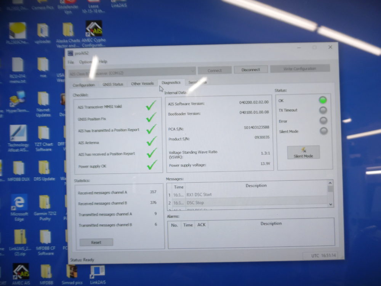This screenshot has height=286, width=381.
Task: Reset the message statistics counters
Action: [96, 242]
